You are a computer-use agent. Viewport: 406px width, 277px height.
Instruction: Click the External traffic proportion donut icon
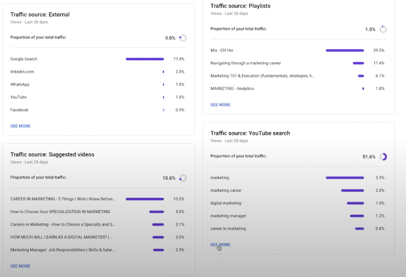183,38
